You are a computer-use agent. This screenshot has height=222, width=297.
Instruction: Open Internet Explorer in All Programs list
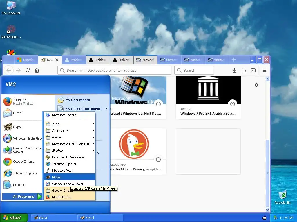pyautogui.click(x=70, y=164)
